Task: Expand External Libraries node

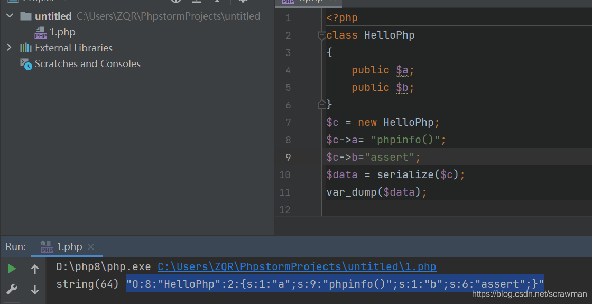Action: pyautogui.click(x=10, y=48)
